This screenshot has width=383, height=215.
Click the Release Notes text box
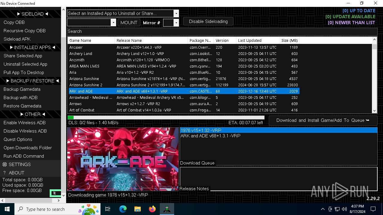tap(278, 179)
